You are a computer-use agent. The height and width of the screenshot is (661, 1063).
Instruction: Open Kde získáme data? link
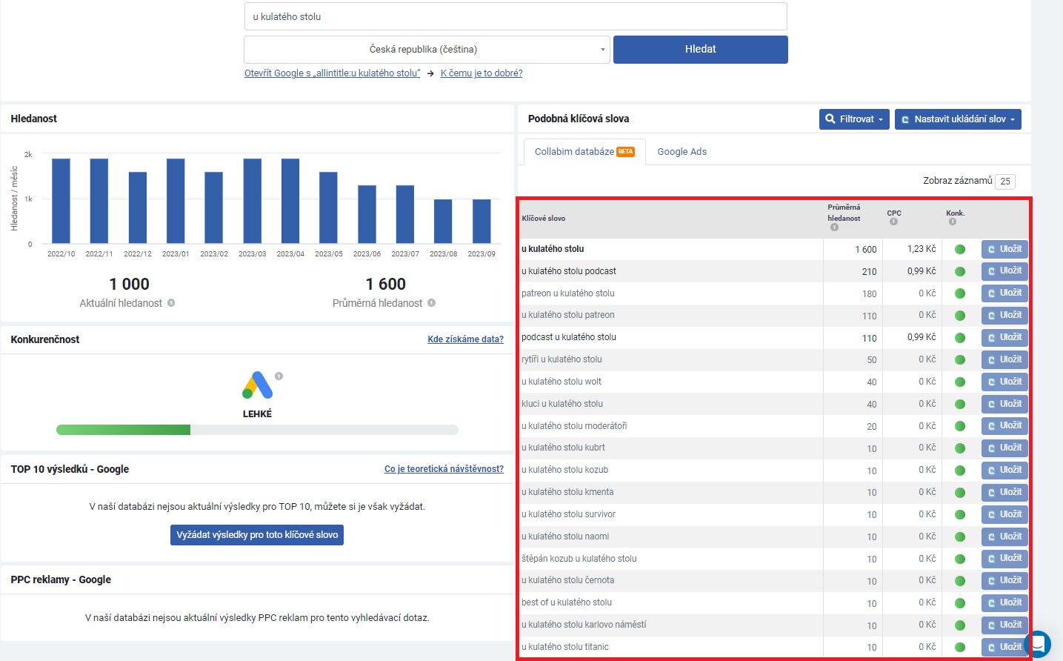click(465, 339)
